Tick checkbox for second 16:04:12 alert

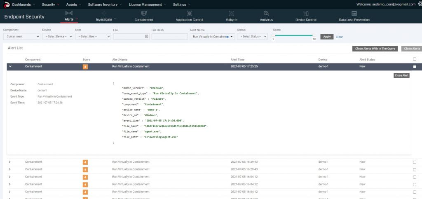415,185
